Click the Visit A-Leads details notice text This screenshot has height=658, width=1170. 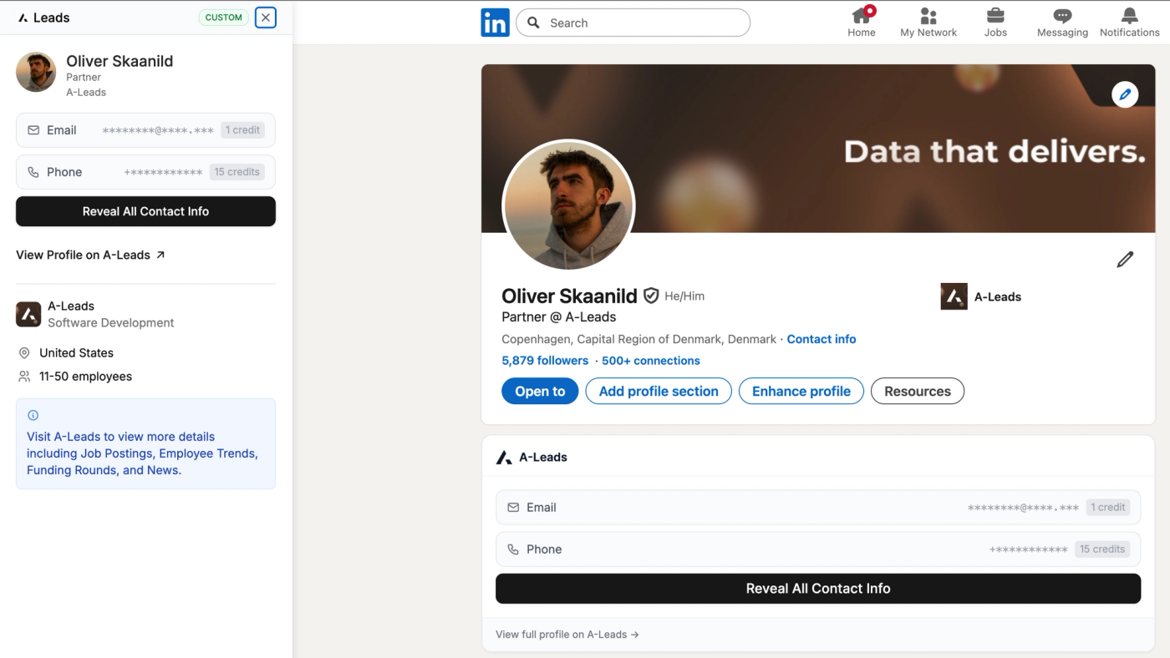pos(143,453)
